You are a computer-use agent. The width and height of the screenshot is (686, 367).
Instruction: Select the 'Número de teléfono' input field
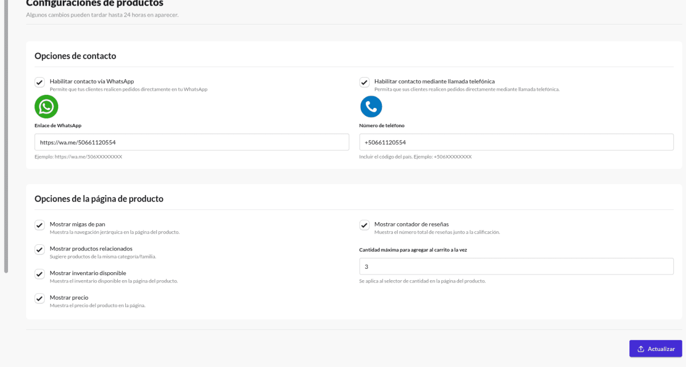coord(516,142)
